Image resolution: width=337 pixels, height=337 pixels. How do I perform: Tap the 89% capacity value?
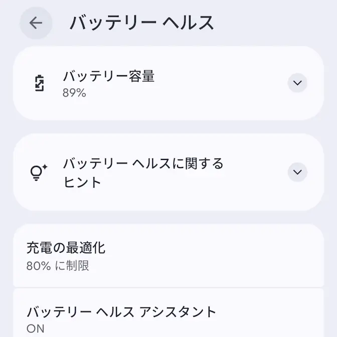click(x=74, y=93)
